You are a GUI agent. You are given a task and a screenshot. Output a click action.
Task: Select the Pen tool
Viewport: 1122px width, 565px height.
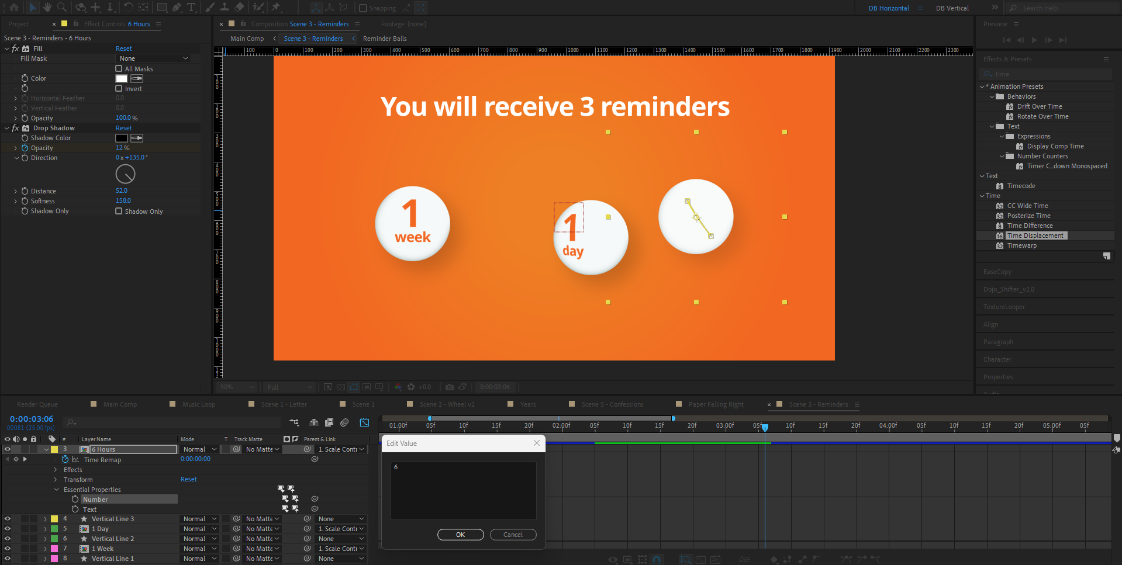pos(177,8)
